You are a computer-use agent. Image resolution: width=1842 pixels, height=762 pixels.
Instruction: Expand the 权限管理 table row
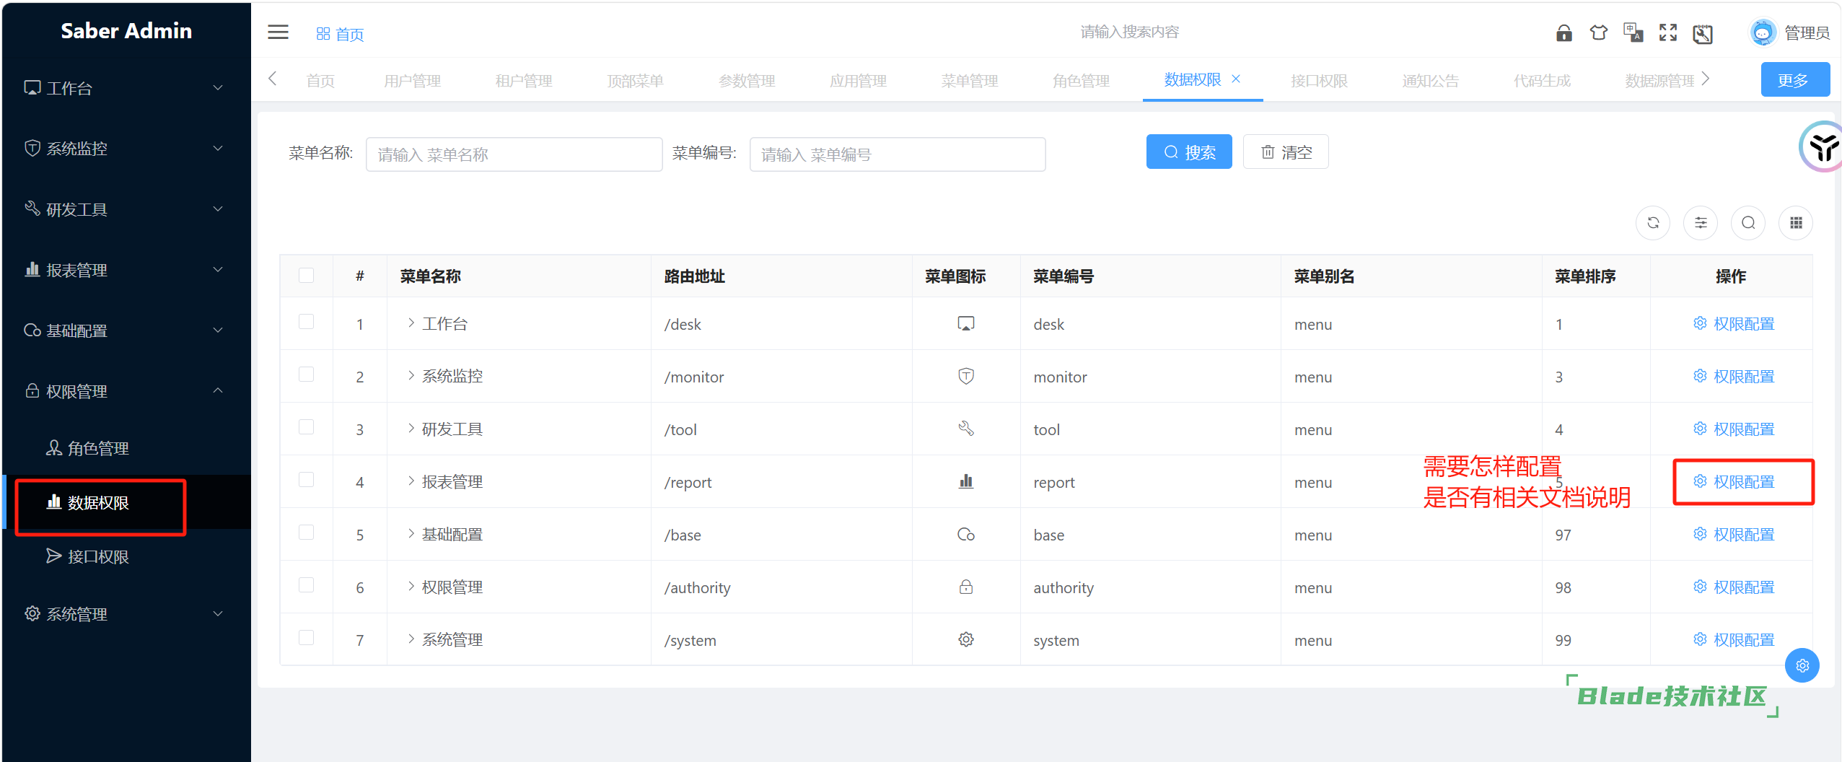[x=411, y=587]
